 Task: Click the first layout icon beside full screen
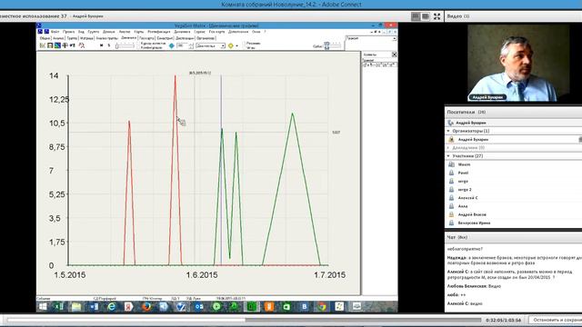(x=416, y=16)
